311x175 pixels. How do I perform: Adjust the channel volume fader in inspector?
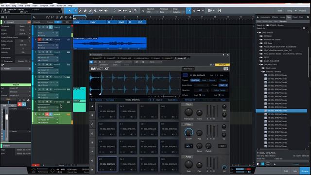7,117
